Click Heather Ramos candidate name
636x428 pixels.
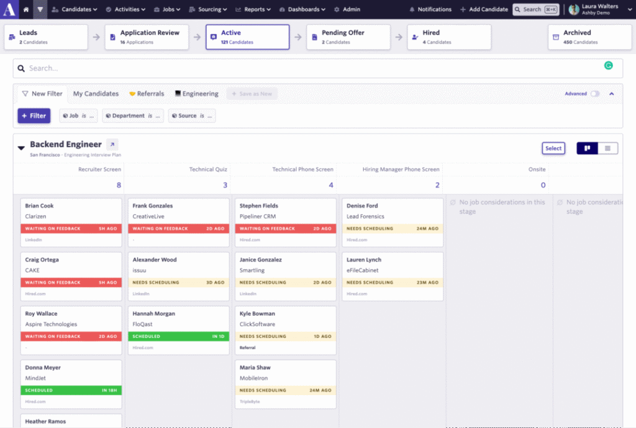45,422
